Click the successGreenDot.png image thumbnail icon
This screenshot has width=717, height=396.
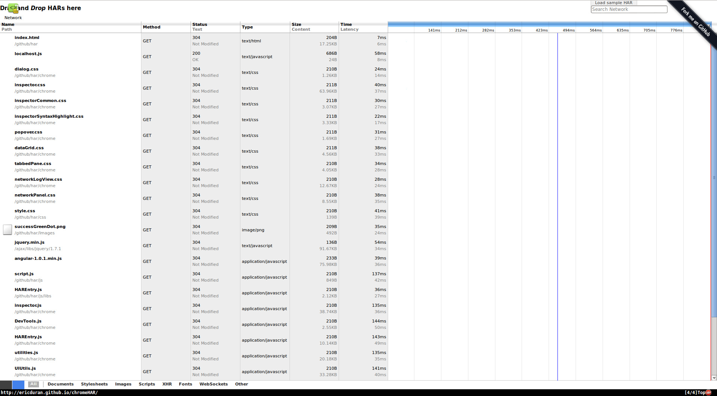[7, 229]
